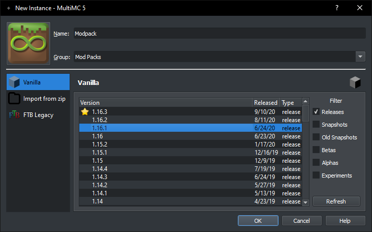Enable the Experiments filter checkbox
This screenshot has height=232, width=372.
(316, 175)
